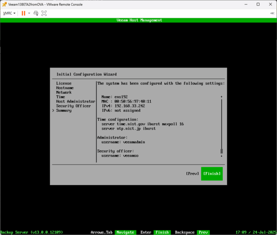
Task: Select the Network wizard step
Action: (x=64, y=92)
